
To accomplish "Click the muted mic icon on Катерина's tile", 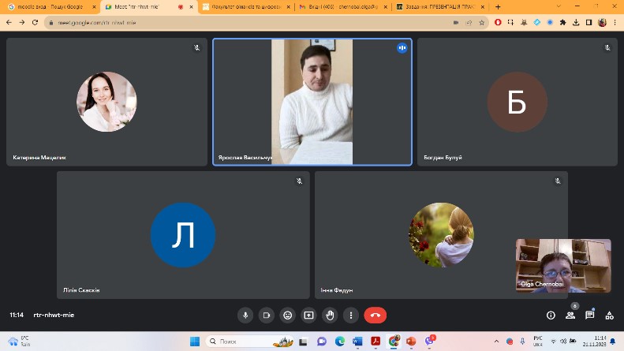I will (x=197, y=48).
